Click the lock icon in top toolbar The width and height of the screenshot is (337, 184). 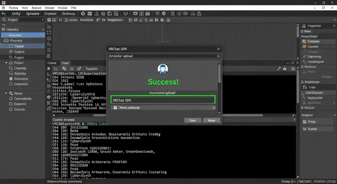coord(199,13)
